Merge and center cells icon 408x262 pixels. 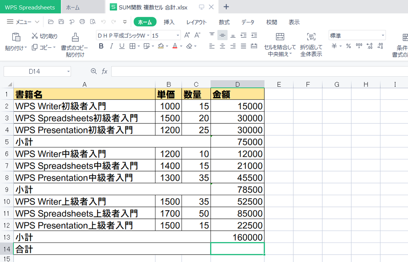click(280, 37)
